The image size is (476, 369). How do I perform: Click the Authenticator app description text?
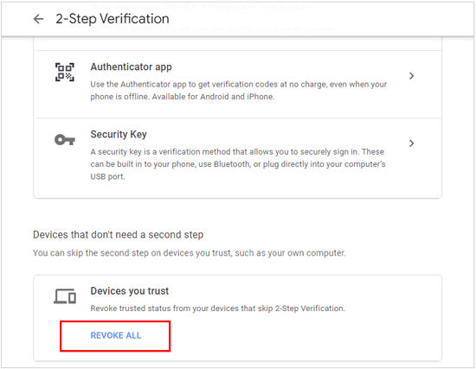(239, 91)
